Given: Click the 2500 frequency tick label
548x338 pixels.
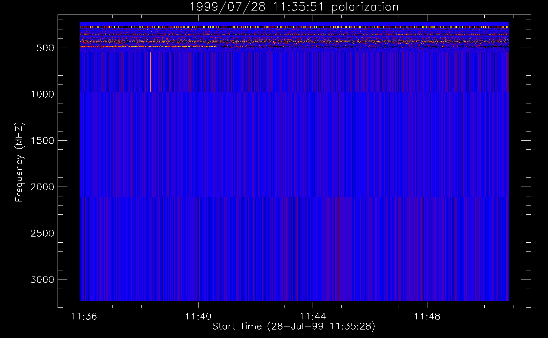Looking at the screenshot, I should coord(42,233).
